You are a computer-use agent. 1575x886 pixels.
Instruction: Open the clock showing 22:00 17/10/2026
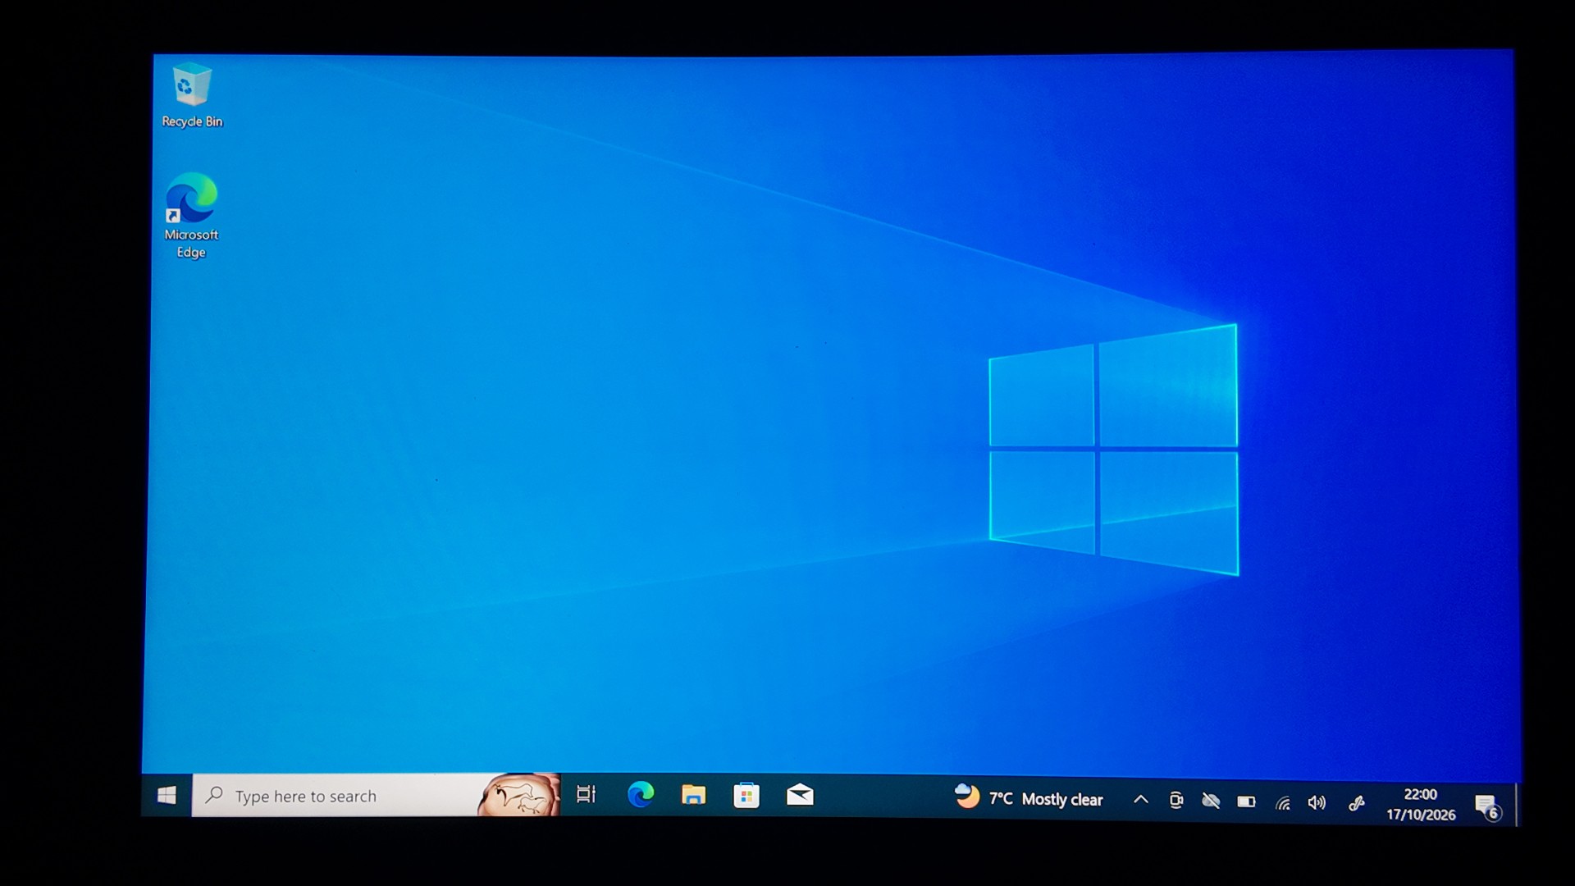pos(1421,805)
